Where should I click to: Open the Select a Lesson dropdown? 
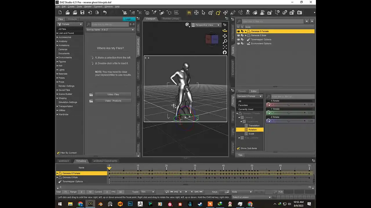[252, 197]
